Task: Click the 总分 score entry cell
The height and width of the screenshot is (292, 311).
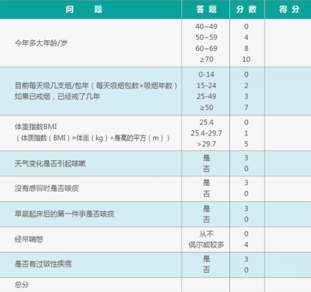Action: (x=288, y=285)
